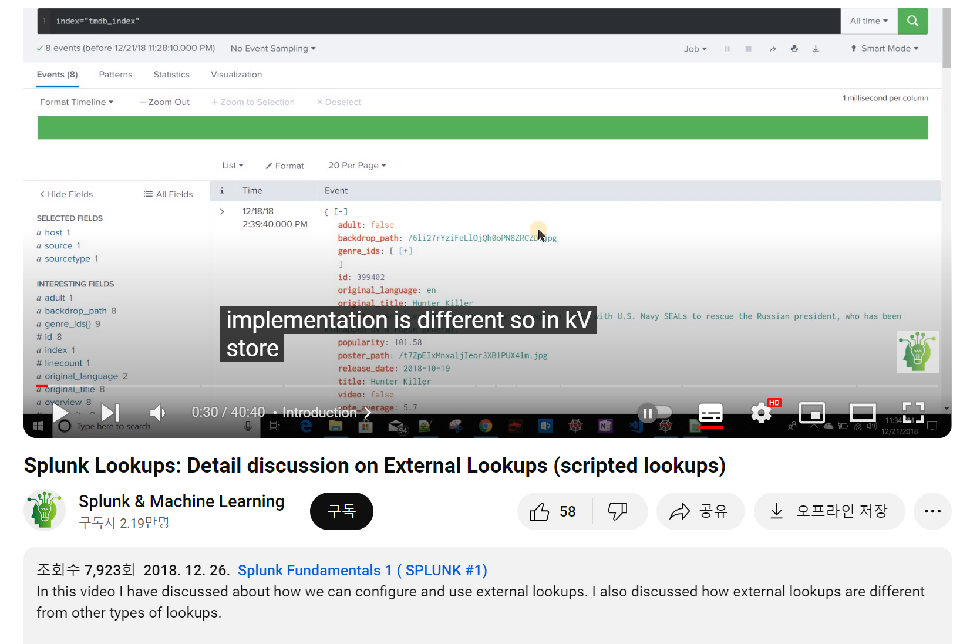Select the host field
Viewport: 960px width, 644px height.
point(53,232)
